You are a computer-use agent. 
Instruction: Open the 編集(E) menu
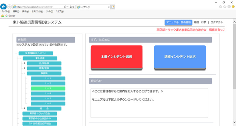(x=16, y=11)
